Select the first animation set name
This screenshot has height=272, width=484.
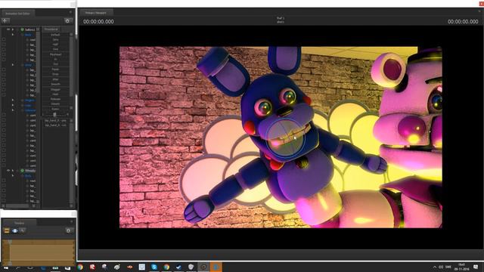pyautogui.click(x=30, y=29)
